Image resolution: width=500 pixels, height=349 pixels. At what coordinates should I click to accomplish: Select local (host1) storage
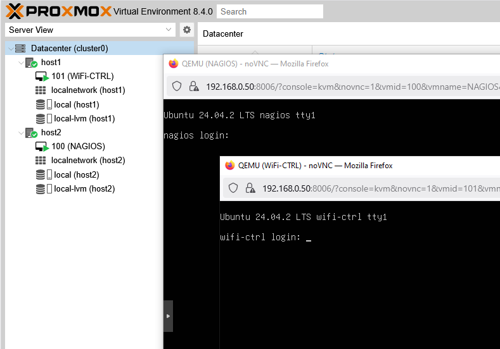[76, 104]
